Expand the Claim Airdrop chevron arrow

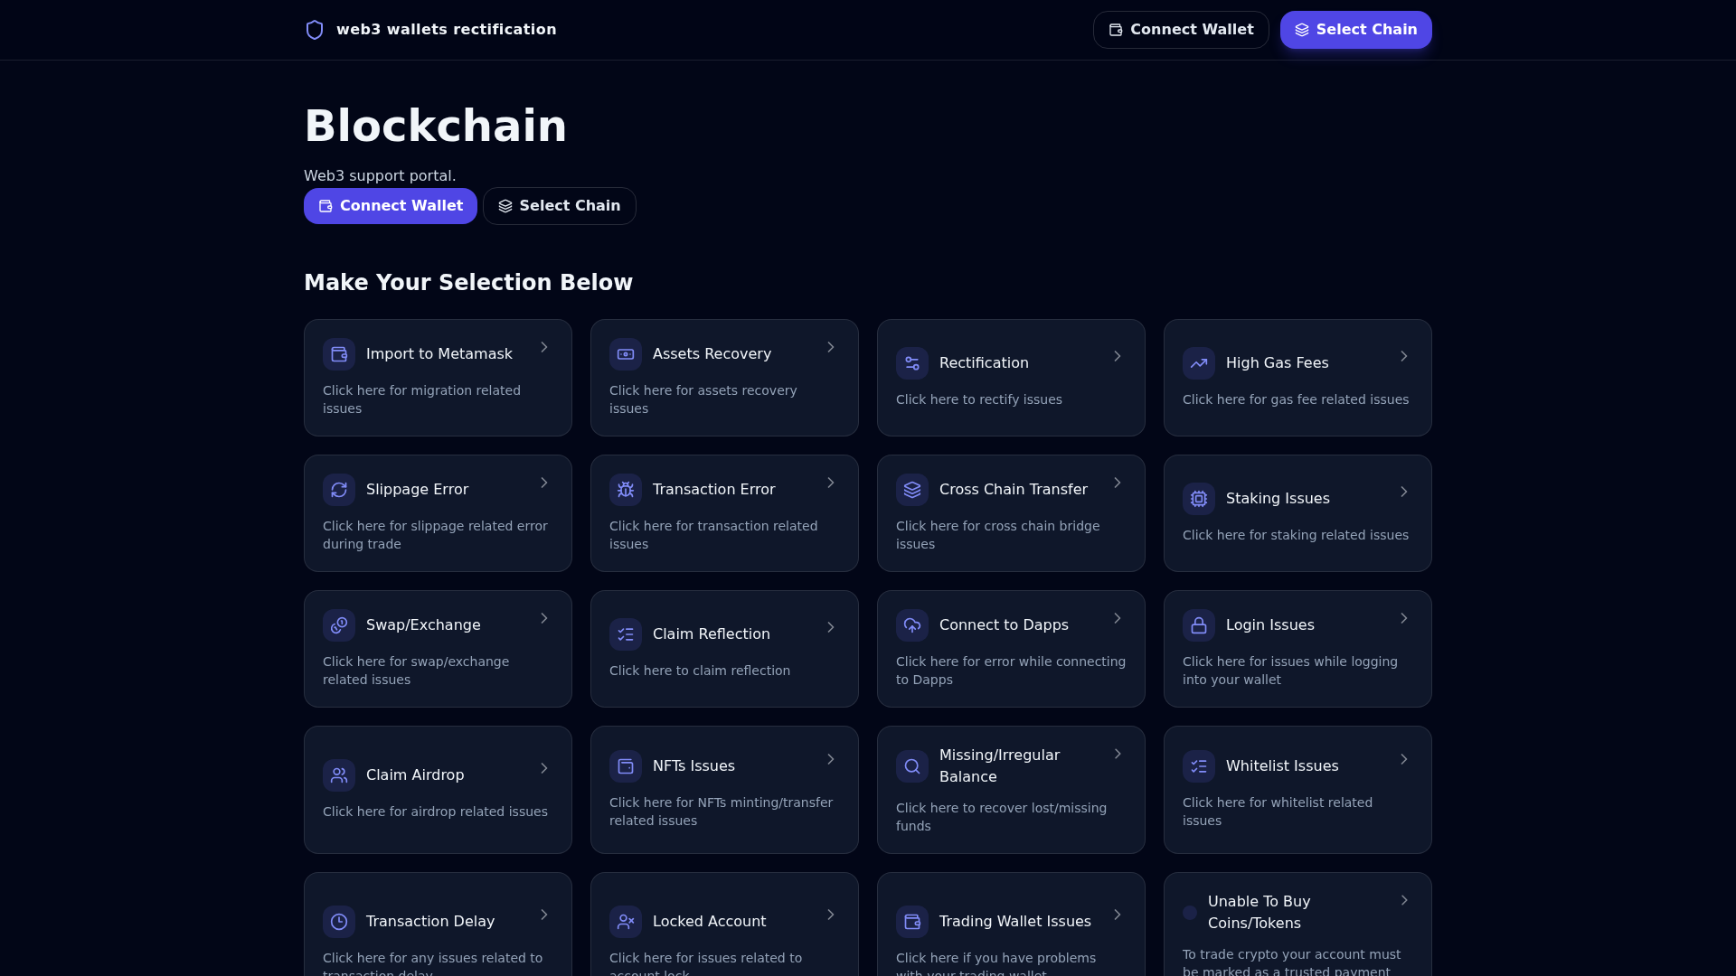(544, 768)
